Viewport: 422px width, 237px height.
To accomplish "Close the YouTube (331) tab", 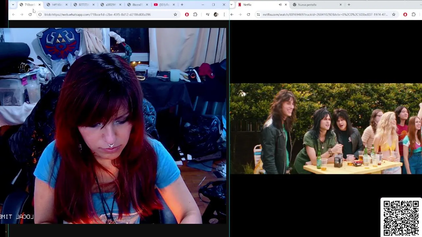I will coord(174,5).
